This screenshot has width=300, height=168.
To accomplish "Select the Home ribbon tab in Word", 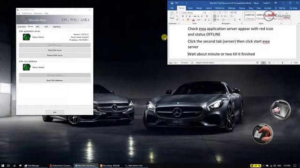I will [x=181, y=8].
